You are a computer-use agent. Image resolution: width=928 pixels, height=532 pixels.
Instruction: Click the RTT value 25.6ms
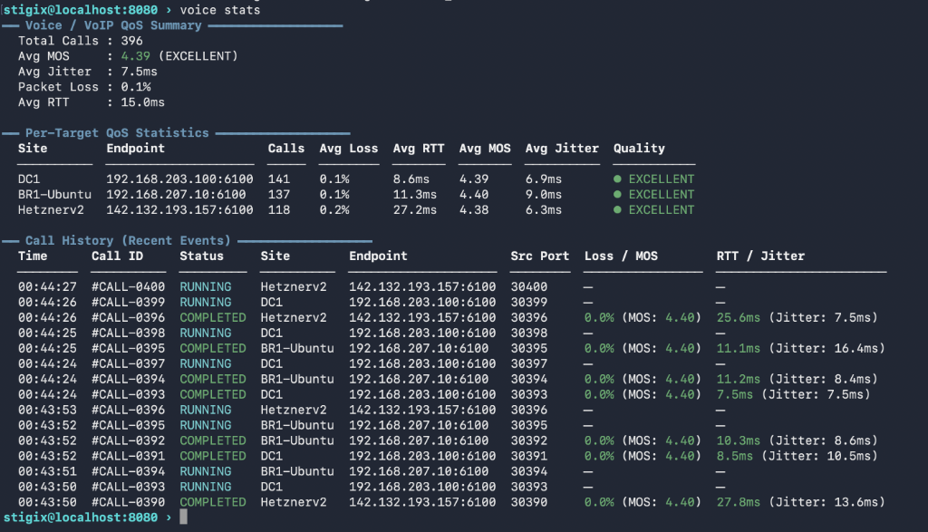click(x=738, y=317)
